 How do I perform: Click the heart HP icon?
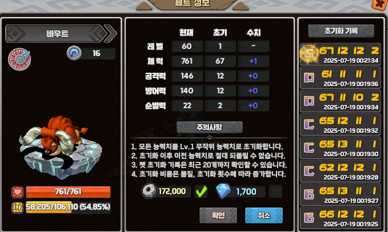(x=18, y=192)
